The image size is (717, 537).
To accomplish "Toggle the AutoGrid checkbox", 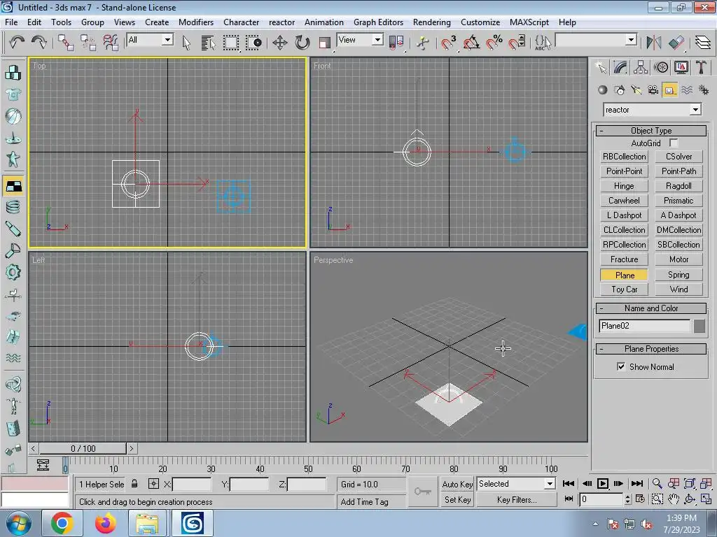I will tap(674, 143).
